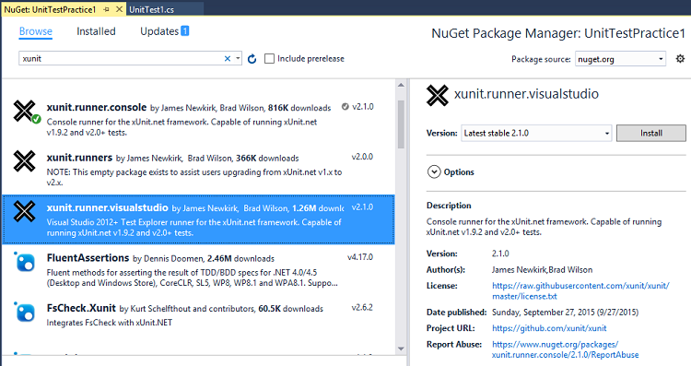Click the xunit.runner.visualstudio list icon
The width and height of the screenshot is (691, 366).
(24, 211)
